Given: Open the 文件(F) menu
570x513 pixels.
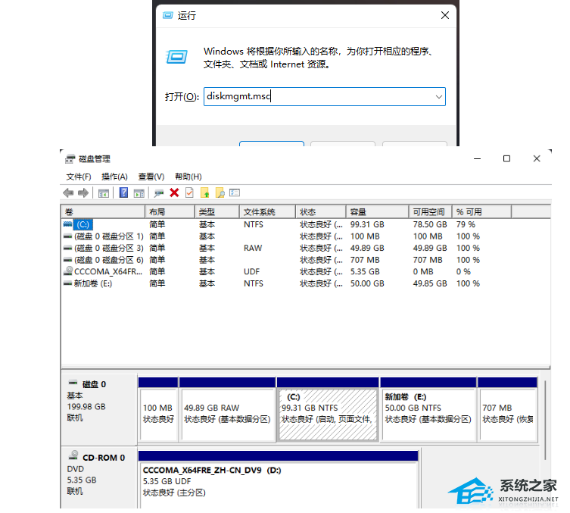Looking at the screenshot, I should pyautogui.click(x=78, y=177).
